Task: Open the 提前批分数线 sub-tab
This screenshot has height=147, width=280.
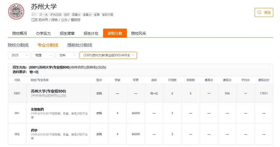Action: (x=80, y=45)
